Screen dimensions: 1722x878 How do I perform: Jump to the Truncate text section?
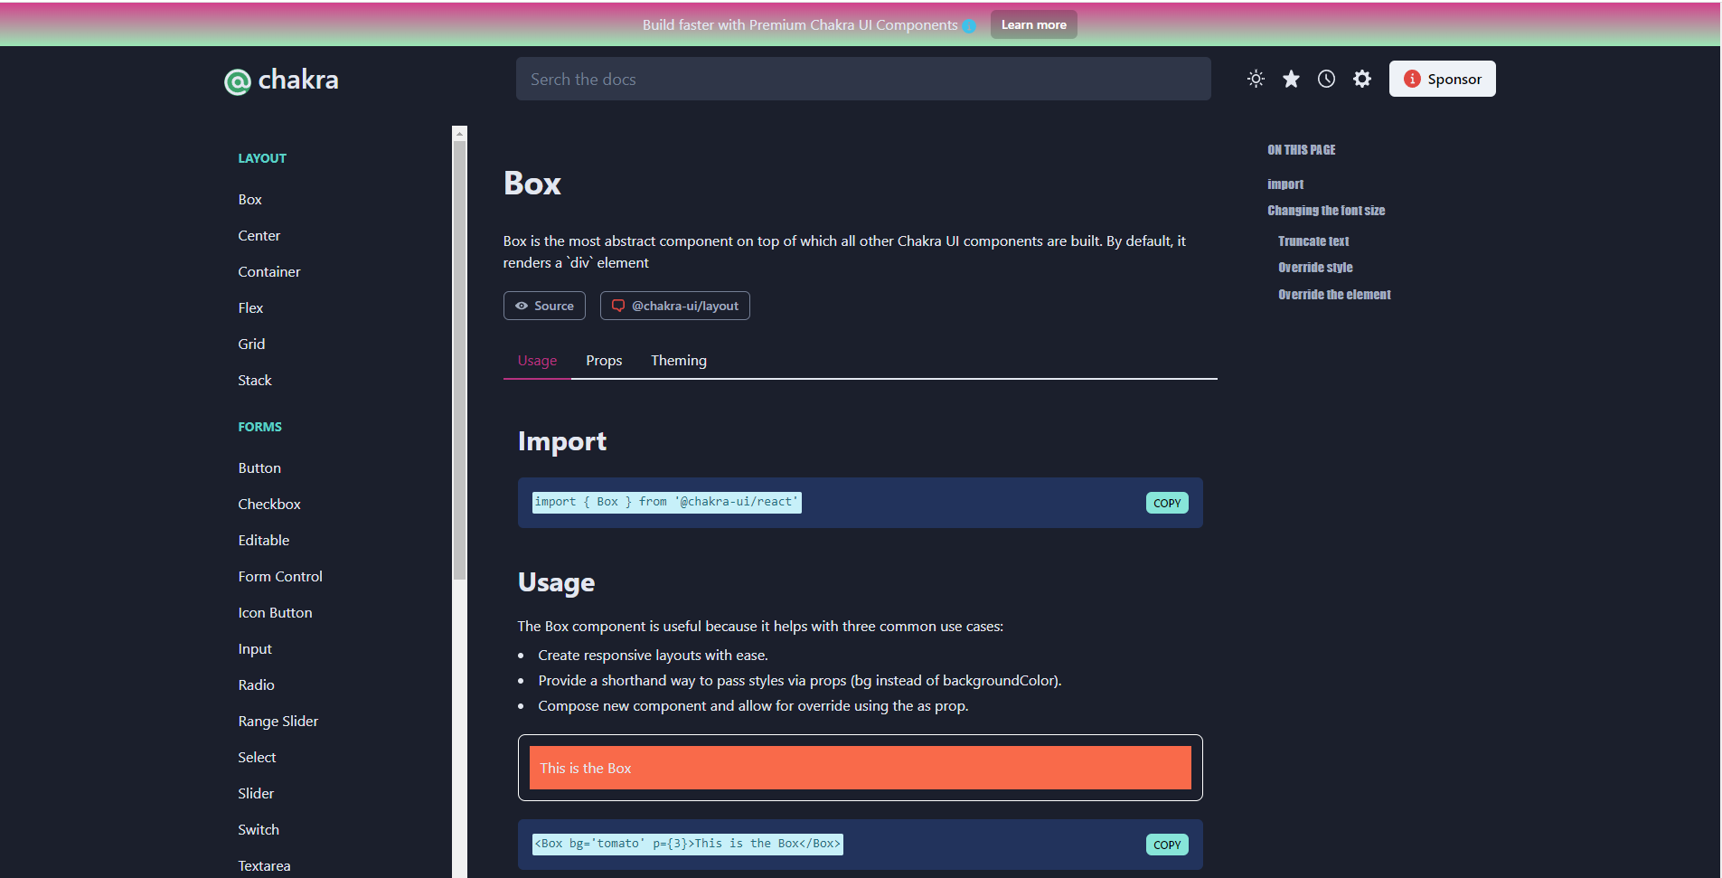1313,241
